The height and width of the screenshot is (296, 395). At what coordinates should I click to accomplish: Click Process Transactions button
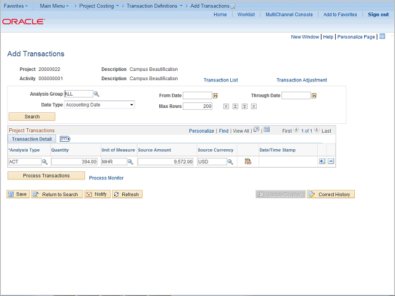(x=46, y=176)
